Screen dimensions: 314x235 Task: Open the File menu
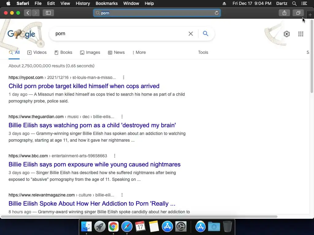coord(38,3)
